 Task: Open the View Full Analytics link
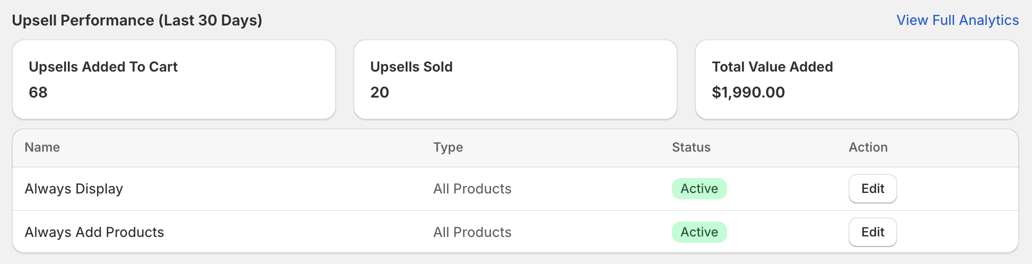pyautogui.click(x=957, y=20)
